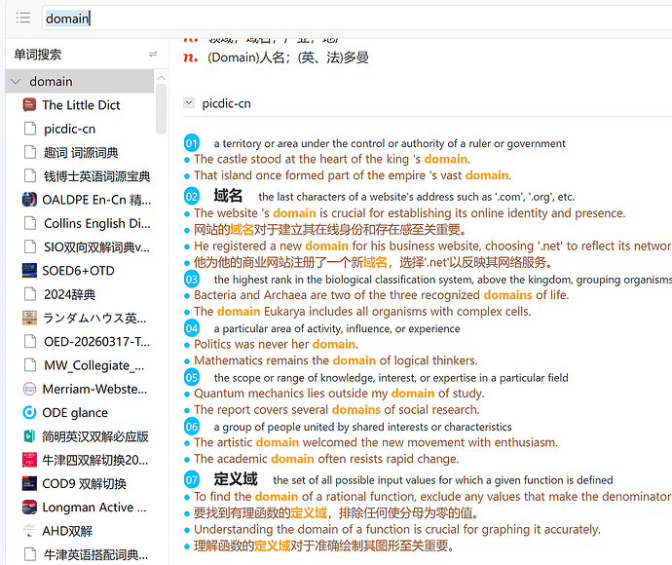Screen dimensions: 672x565
Task: Open Longman Active dictionary icon
Action: [x=29, y=508]
